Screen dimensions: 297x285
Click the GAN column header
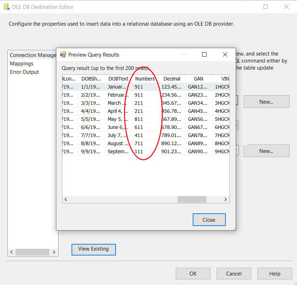199,79
